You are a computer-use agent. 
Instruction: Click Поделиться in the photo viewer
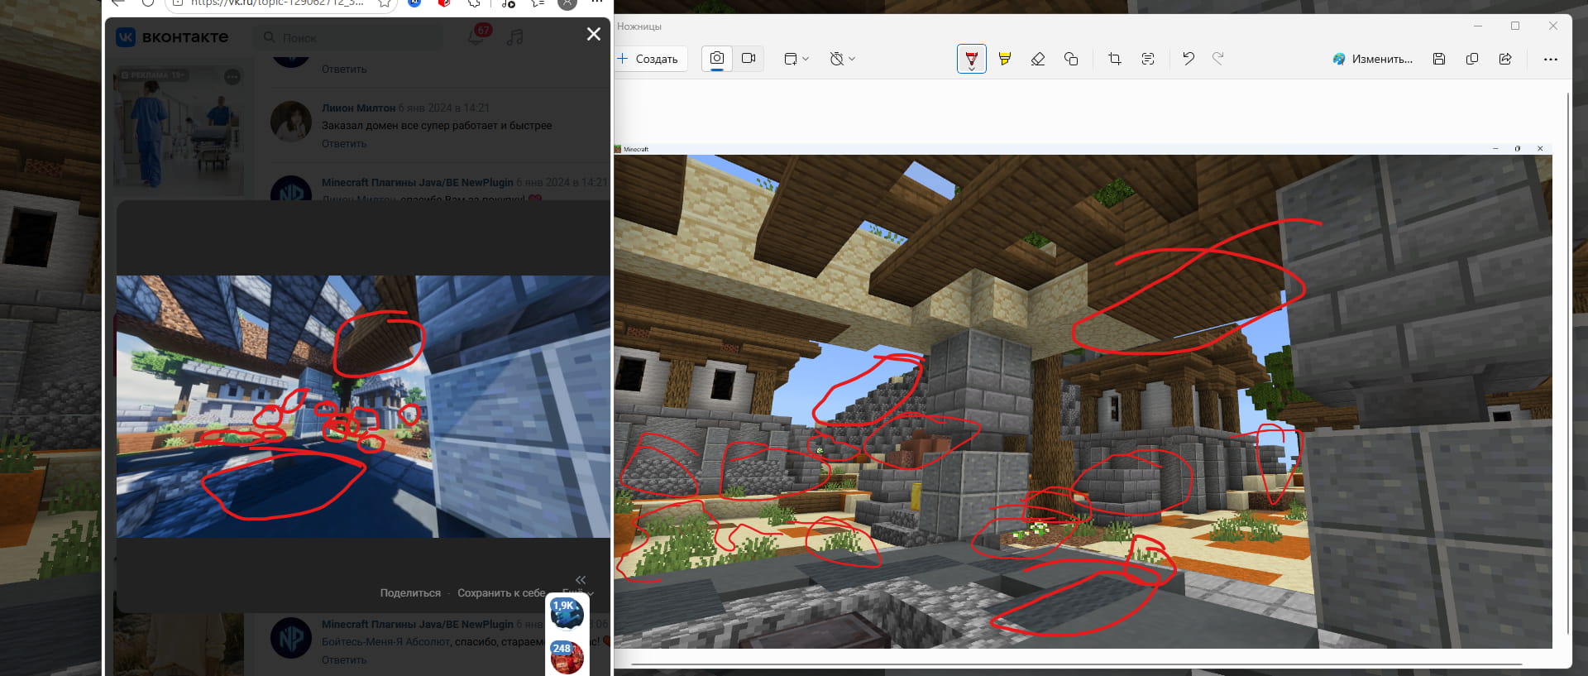tap(410, 593)
